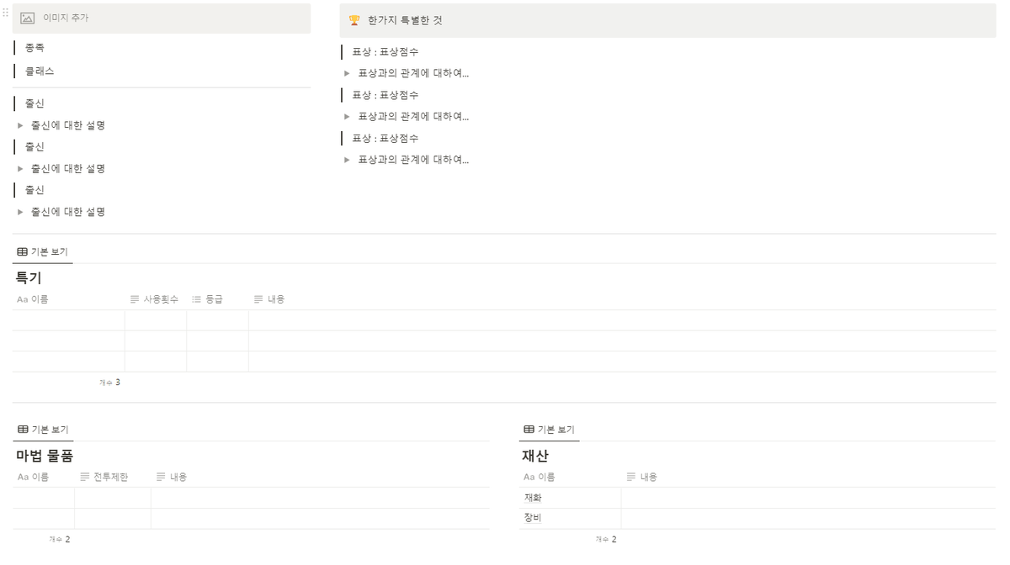Expand the first 출신에 대한 설명 toggle
Viewport: 1010px width, 565px height.
click(x=20, y=125)
